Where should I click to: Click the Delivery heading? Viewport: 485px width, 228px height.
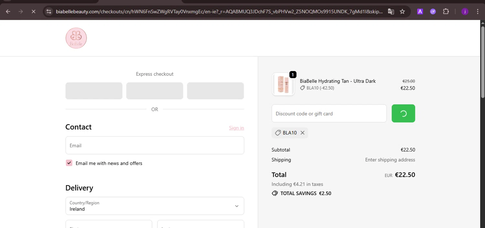(79, 188)
